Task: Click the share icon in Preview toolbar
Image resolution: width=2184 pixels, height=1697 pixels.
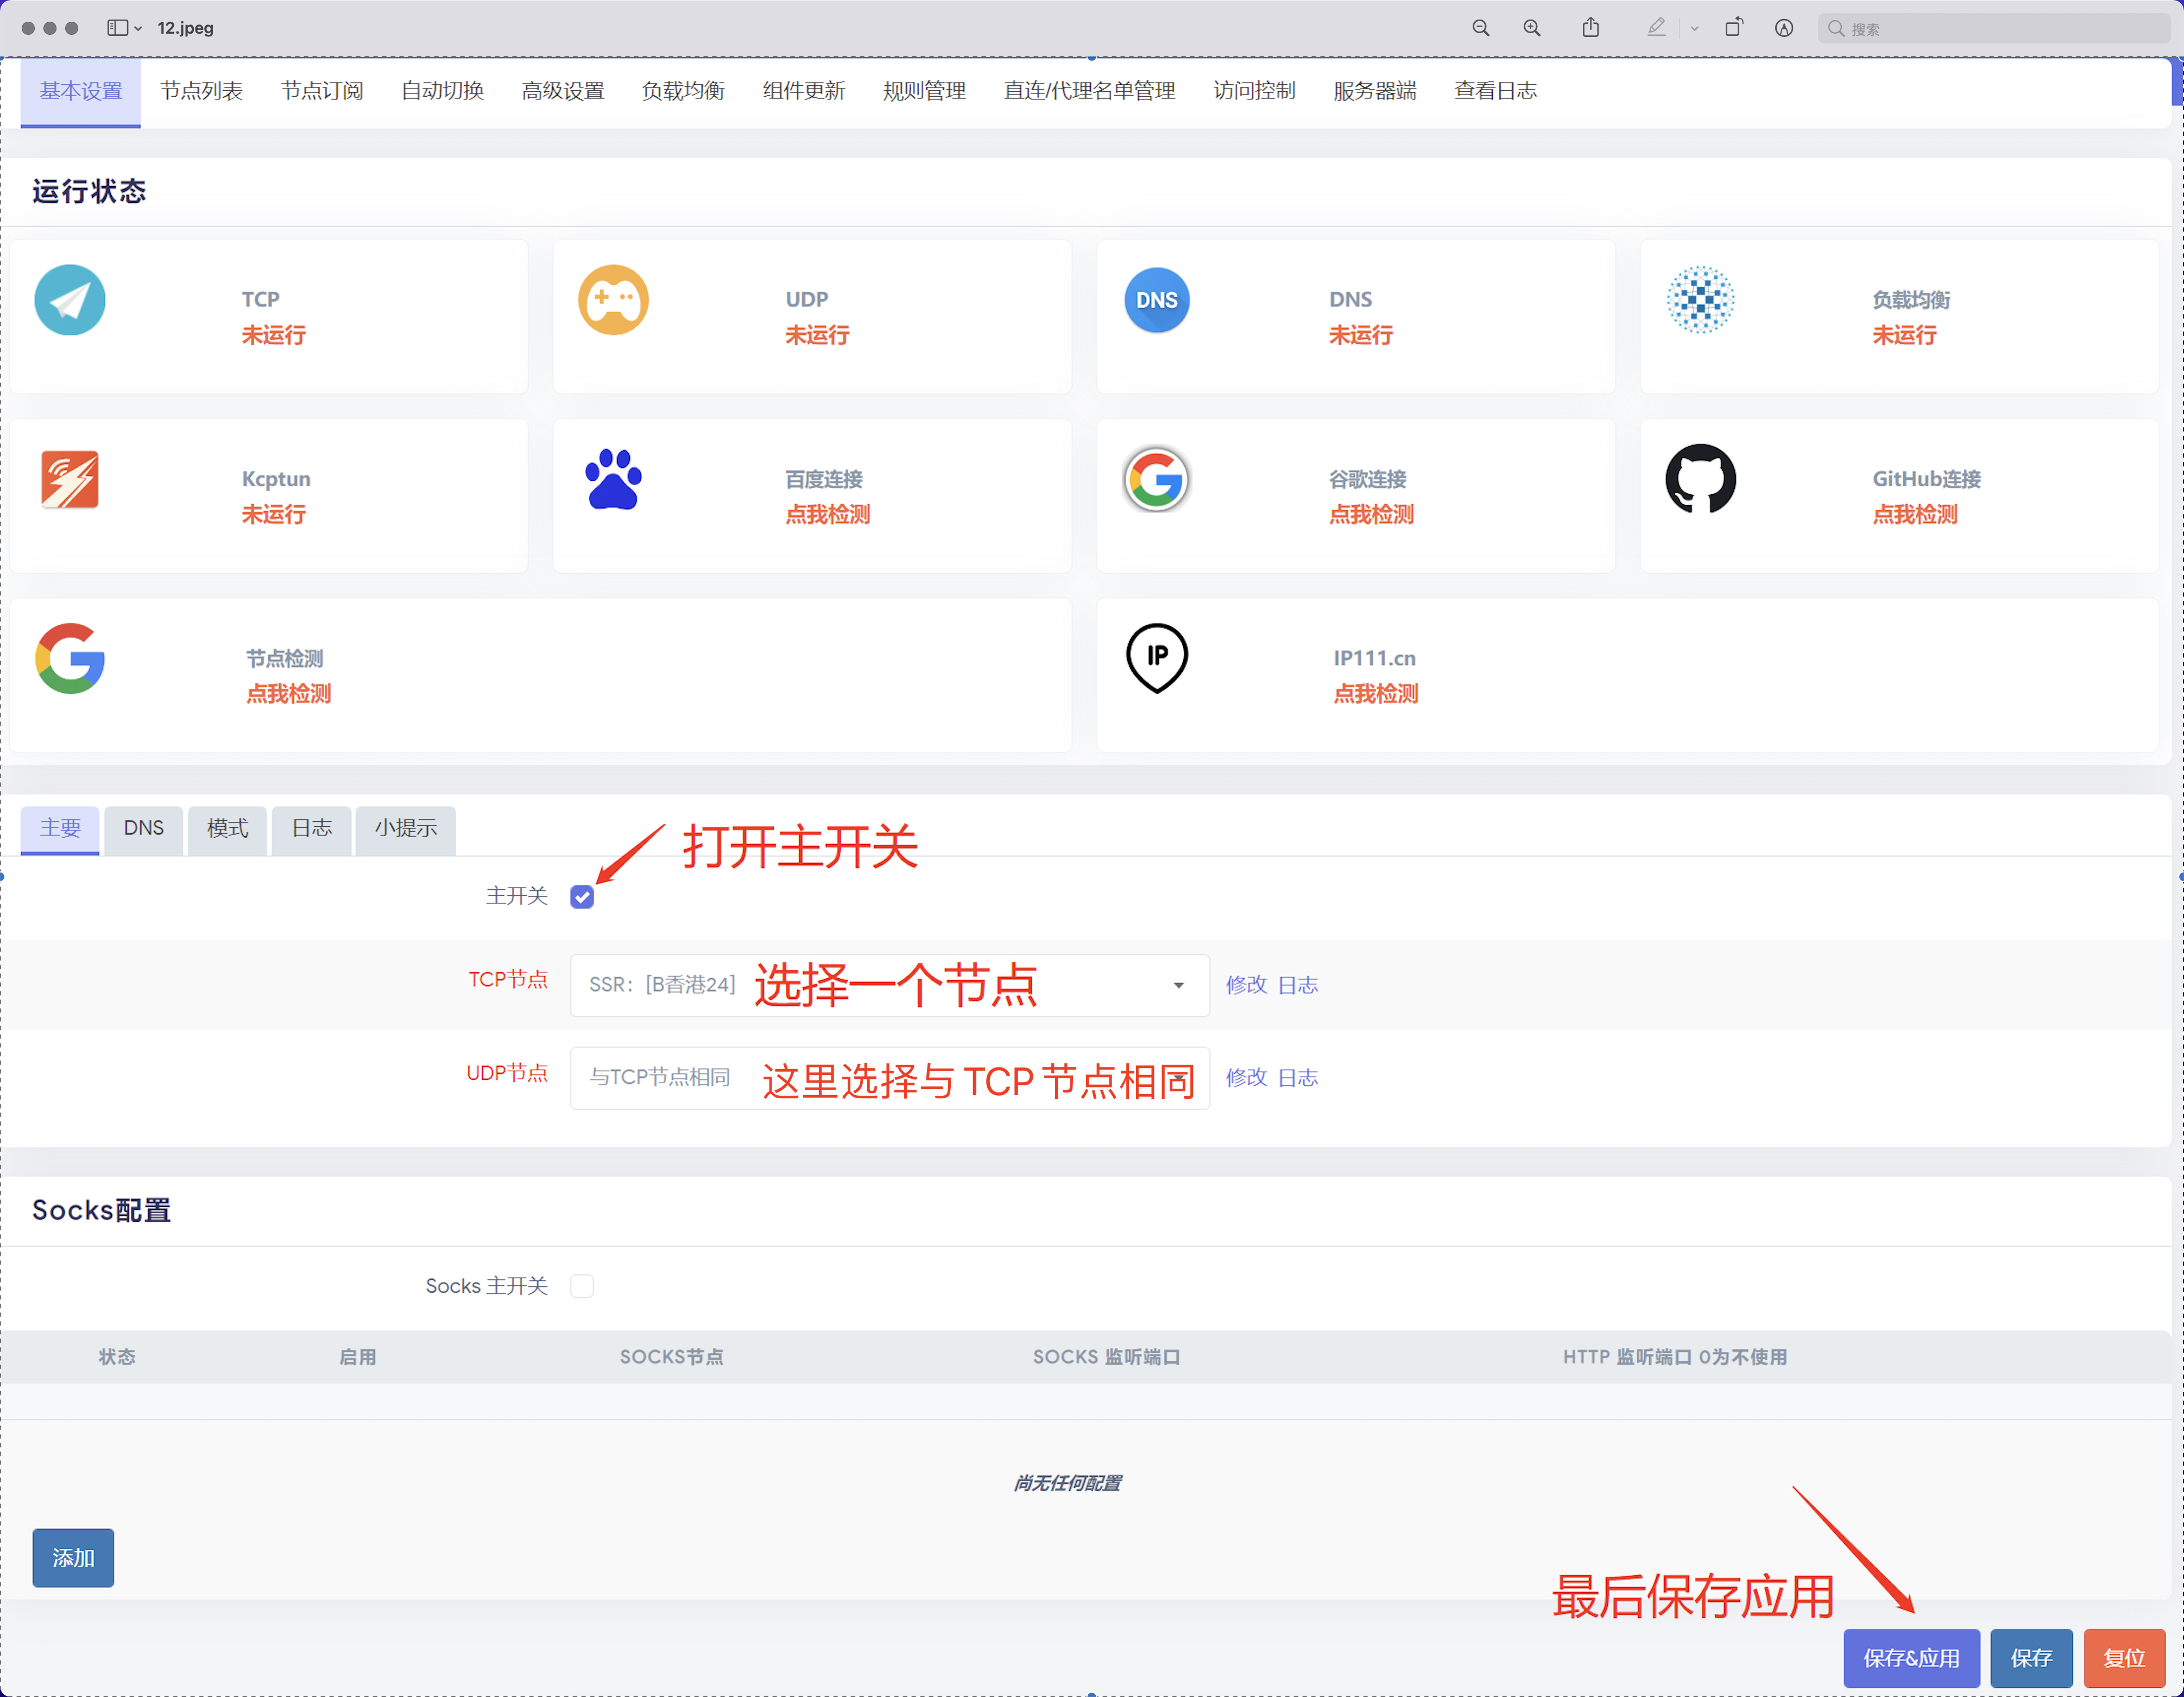Action: [x=1590, y=28]
